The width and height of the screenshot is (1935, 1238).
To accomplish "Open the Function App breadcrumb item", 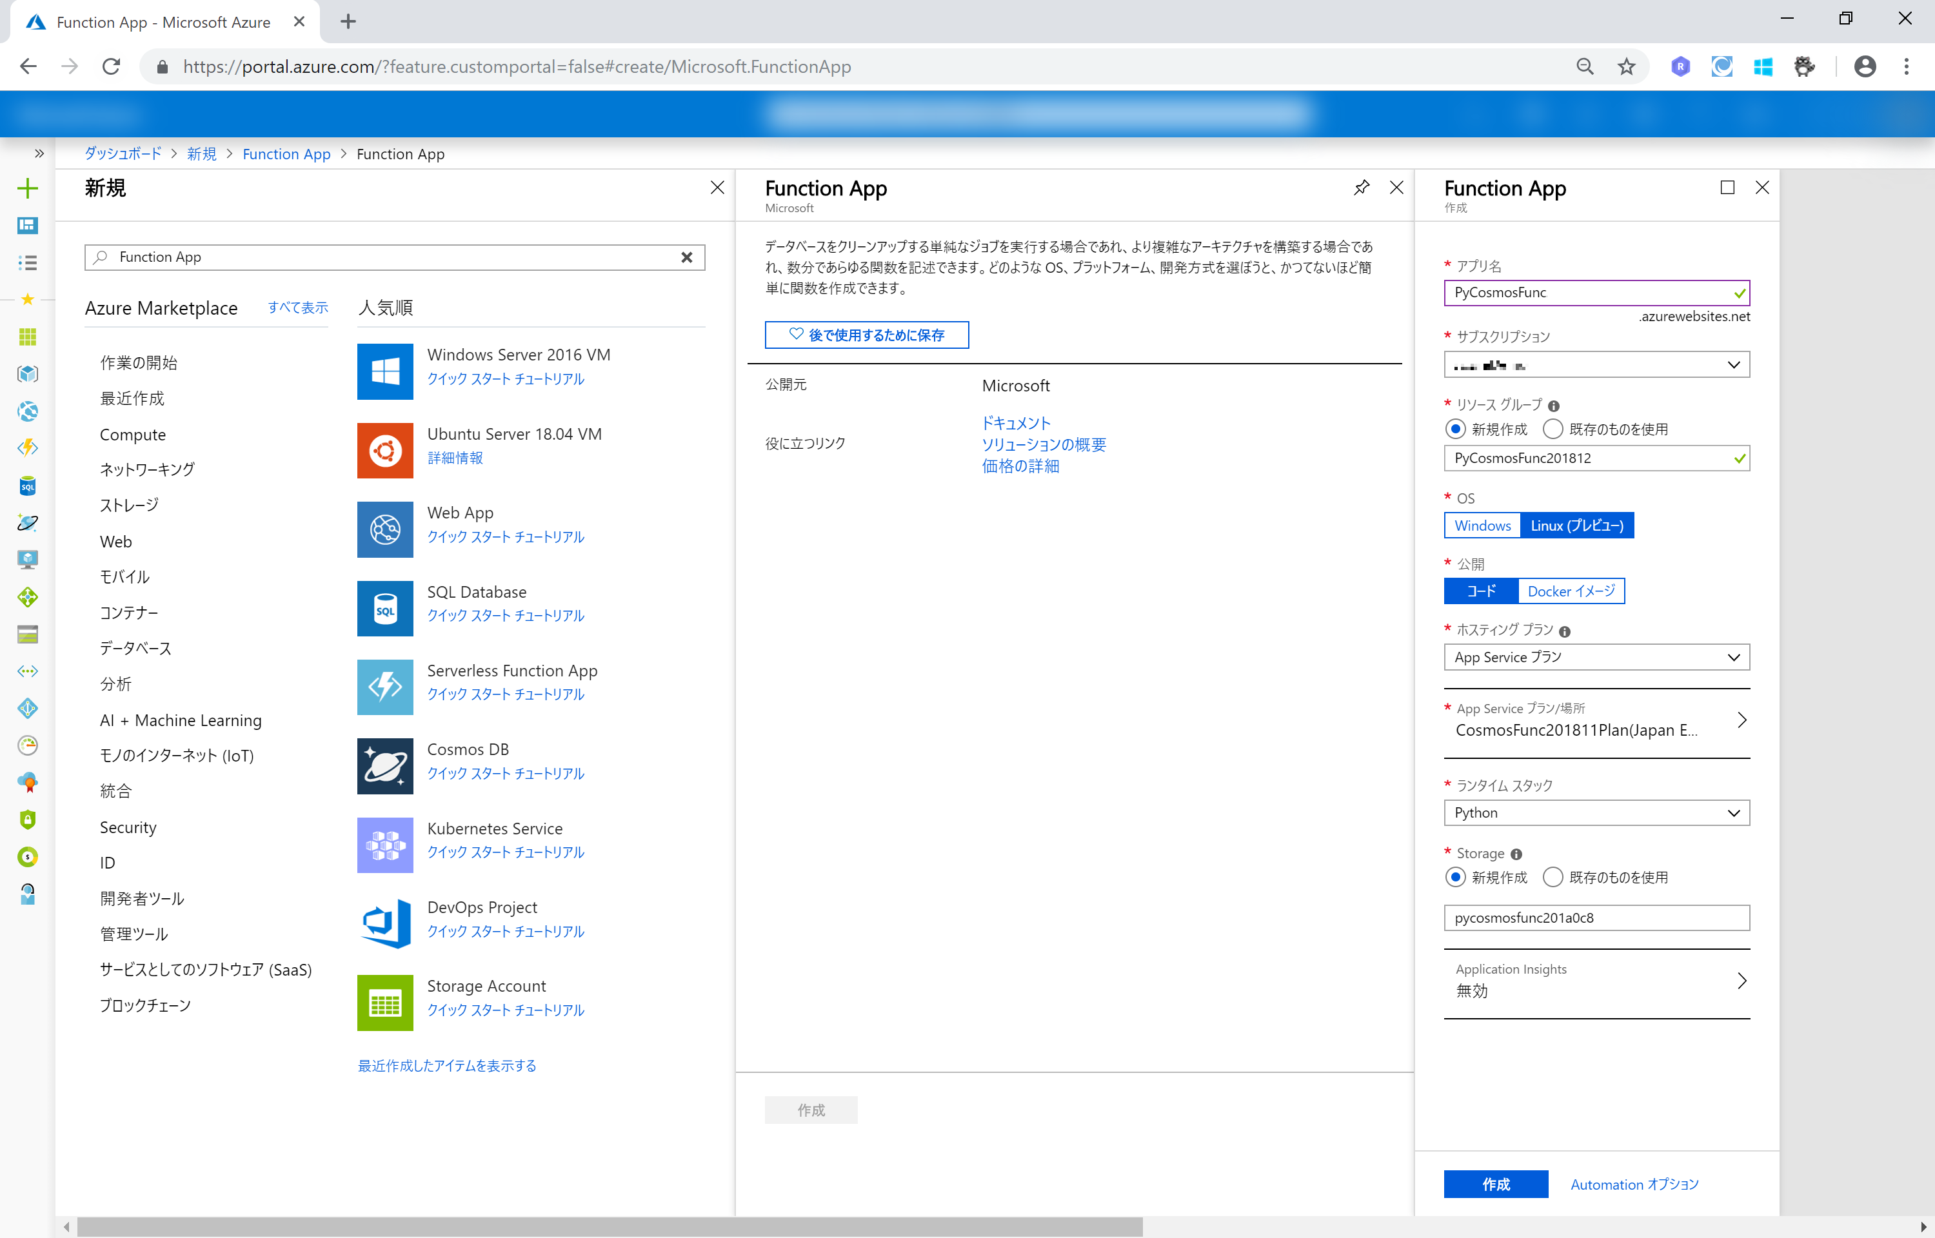I will click(x=286, y=153).
